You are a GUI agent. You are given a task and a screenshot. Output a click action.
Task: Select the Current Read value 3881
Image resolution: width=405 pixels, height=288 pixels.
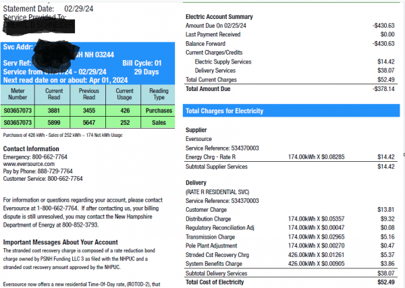point(54,111)
